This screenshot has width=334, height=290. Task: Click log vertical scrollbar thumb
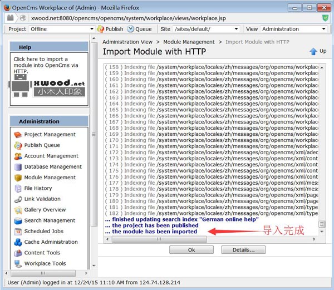click(322, 224)
